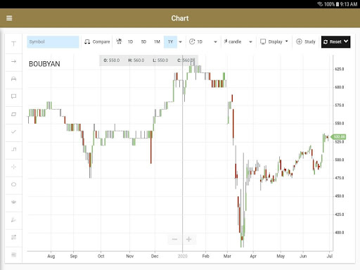Open the Display menu
Image resolution: width=360 pixels, height=270 pixels.
coord(274,41)
